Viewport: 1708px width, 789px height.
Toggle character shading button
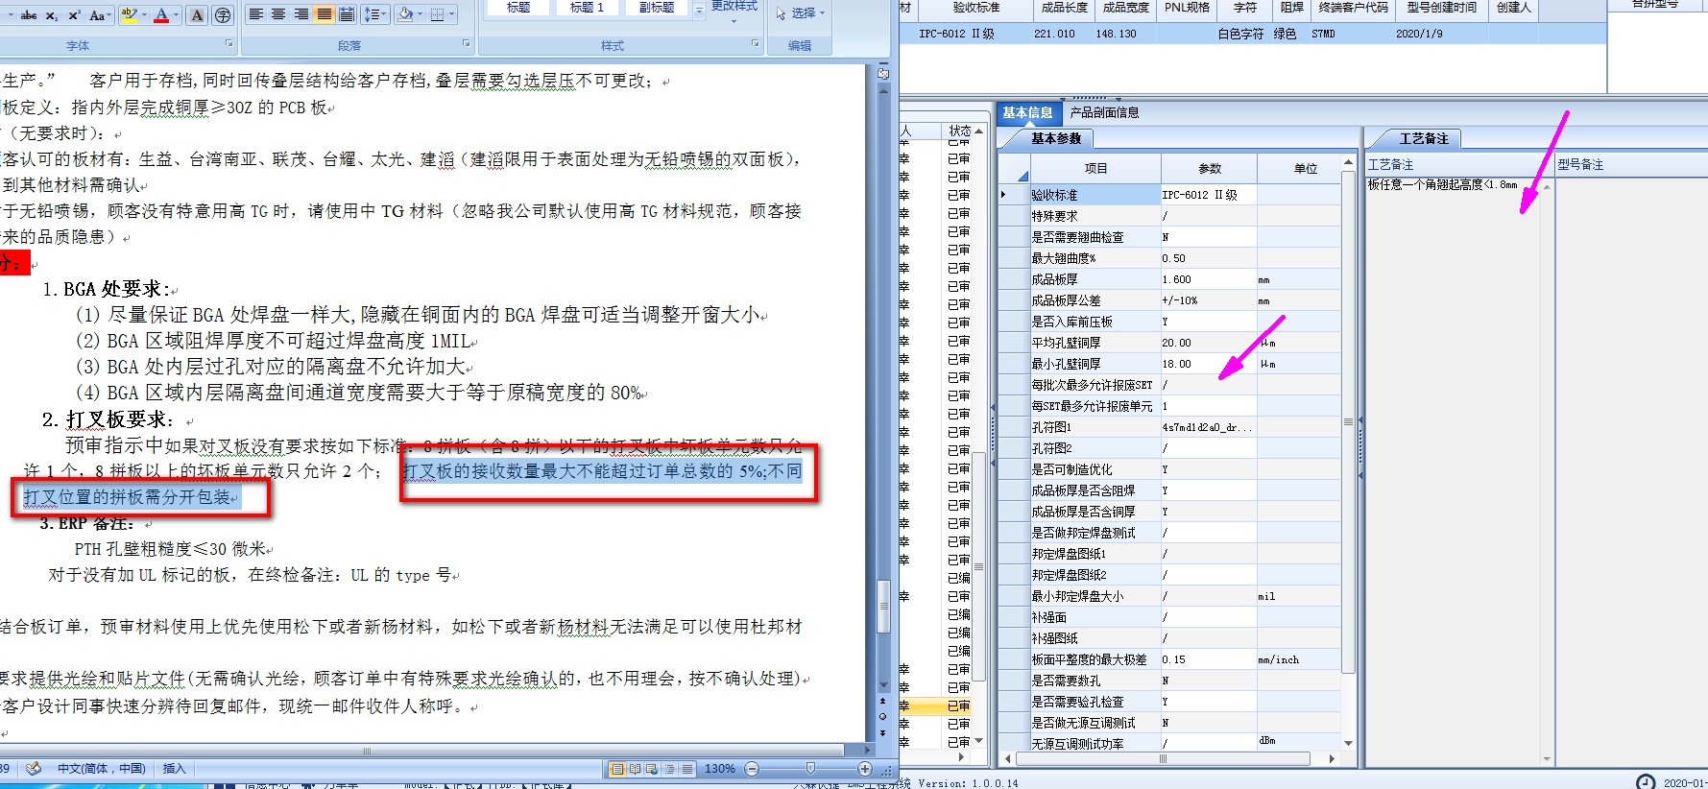197,14
